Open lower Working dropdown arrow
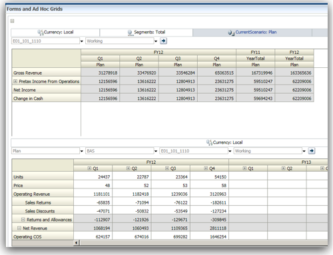The height and width of the screenshot is (255, 333). pos(304,151)
